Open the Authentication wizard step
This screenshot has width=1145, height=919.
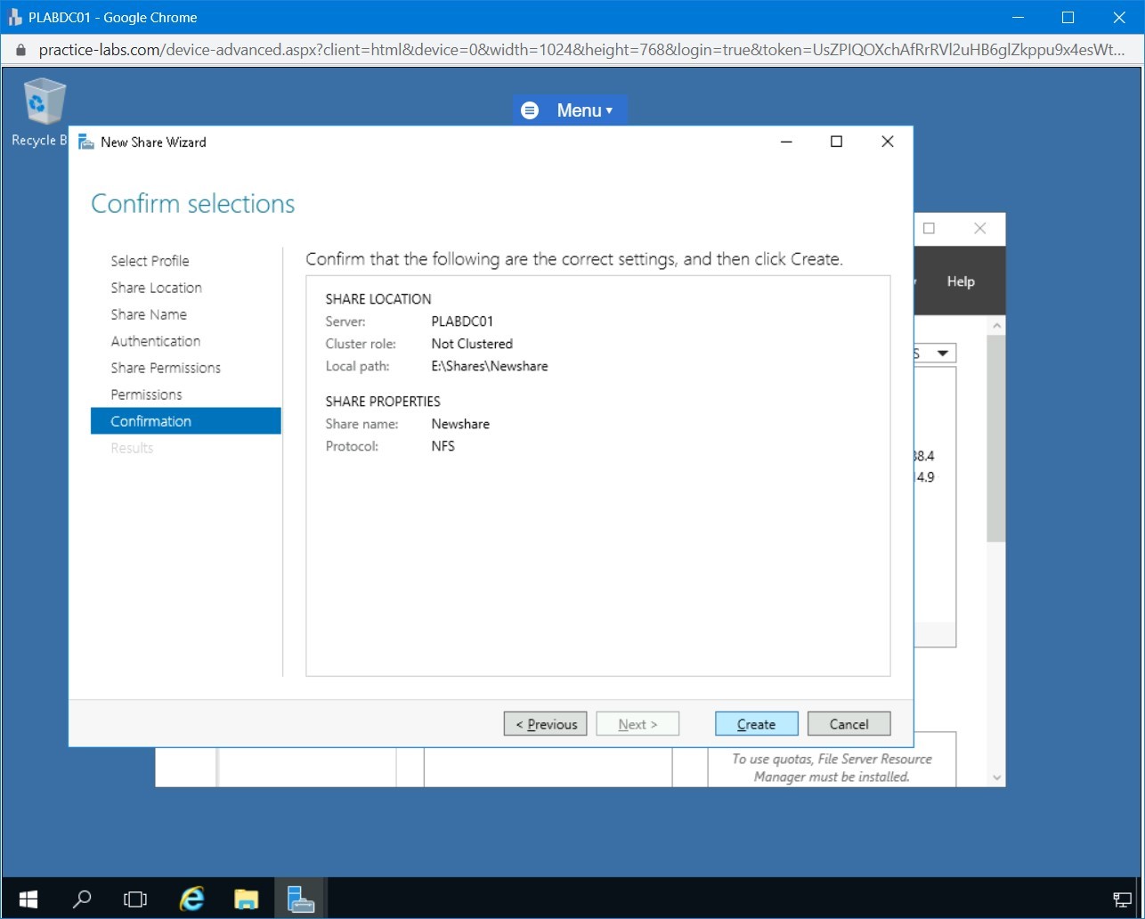tap(155, 341)
